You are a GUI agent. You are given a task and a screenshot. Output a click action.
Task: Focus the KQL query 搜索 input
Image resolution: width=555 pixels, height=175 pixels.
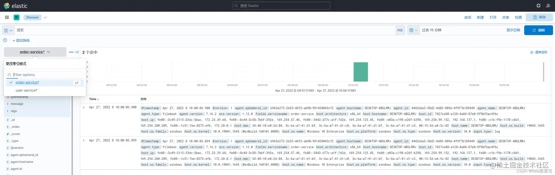click(205, 30)
